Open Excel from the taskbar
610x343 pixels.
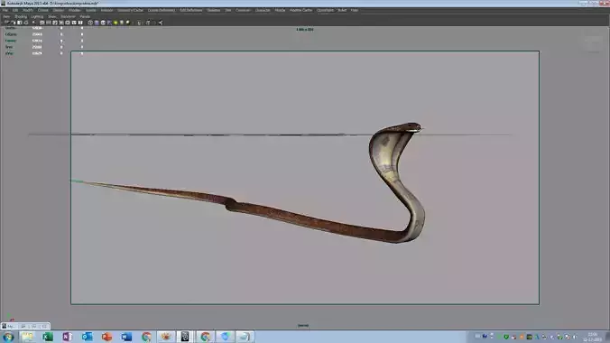48,337
